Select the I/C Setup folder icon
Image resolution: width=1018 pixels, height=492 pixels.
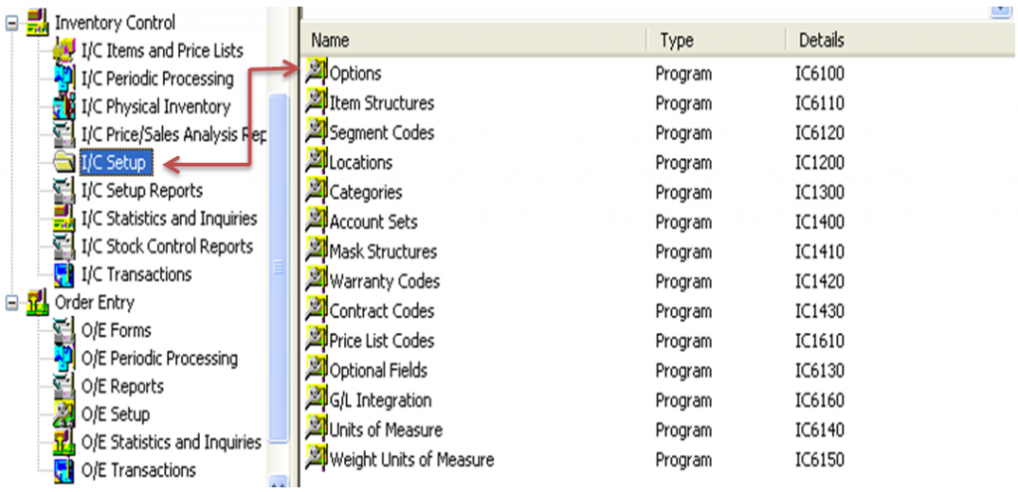[x=65, y=162]
